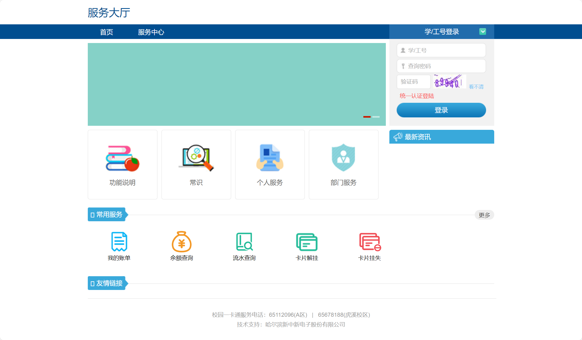The width and height of the screenshot is (582, 340).
Task: Open 流水查询 search book icon
Action: pyautogui.click(x=244, y=242)
